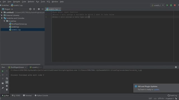Collapse the Scratches folder
The height and width of the screenshot is (100, 179).
[4, 21]
